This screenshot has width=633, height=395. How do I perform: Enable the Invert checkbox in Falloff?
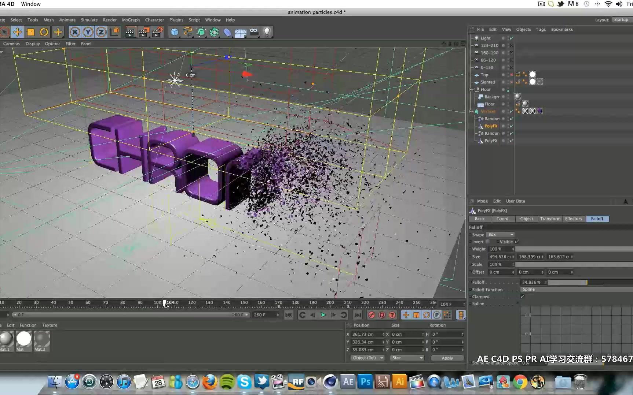tap(487, 242)
